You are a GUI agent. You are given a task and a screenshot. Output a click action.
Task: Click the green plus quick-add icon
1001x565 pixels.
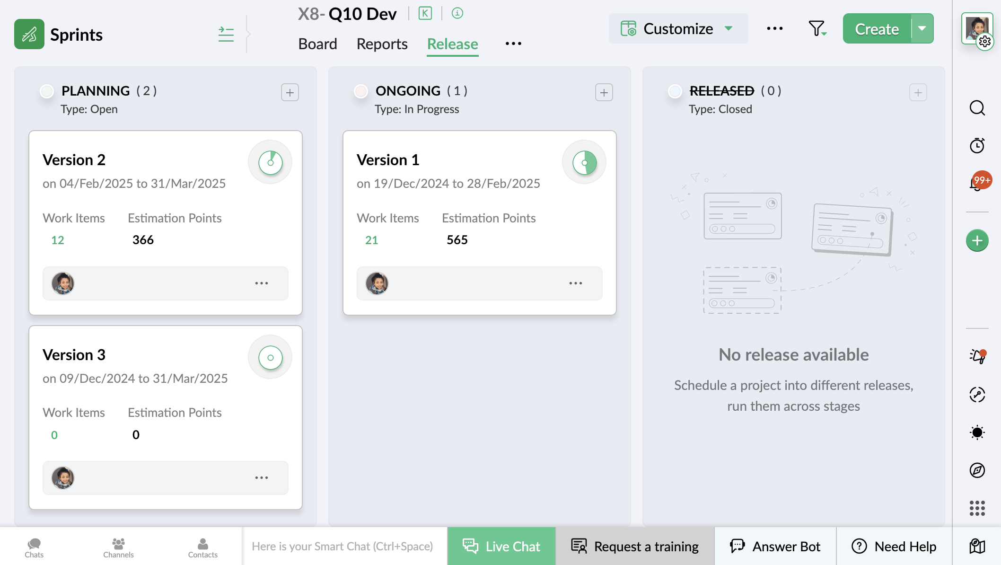[x=977, y=241]
